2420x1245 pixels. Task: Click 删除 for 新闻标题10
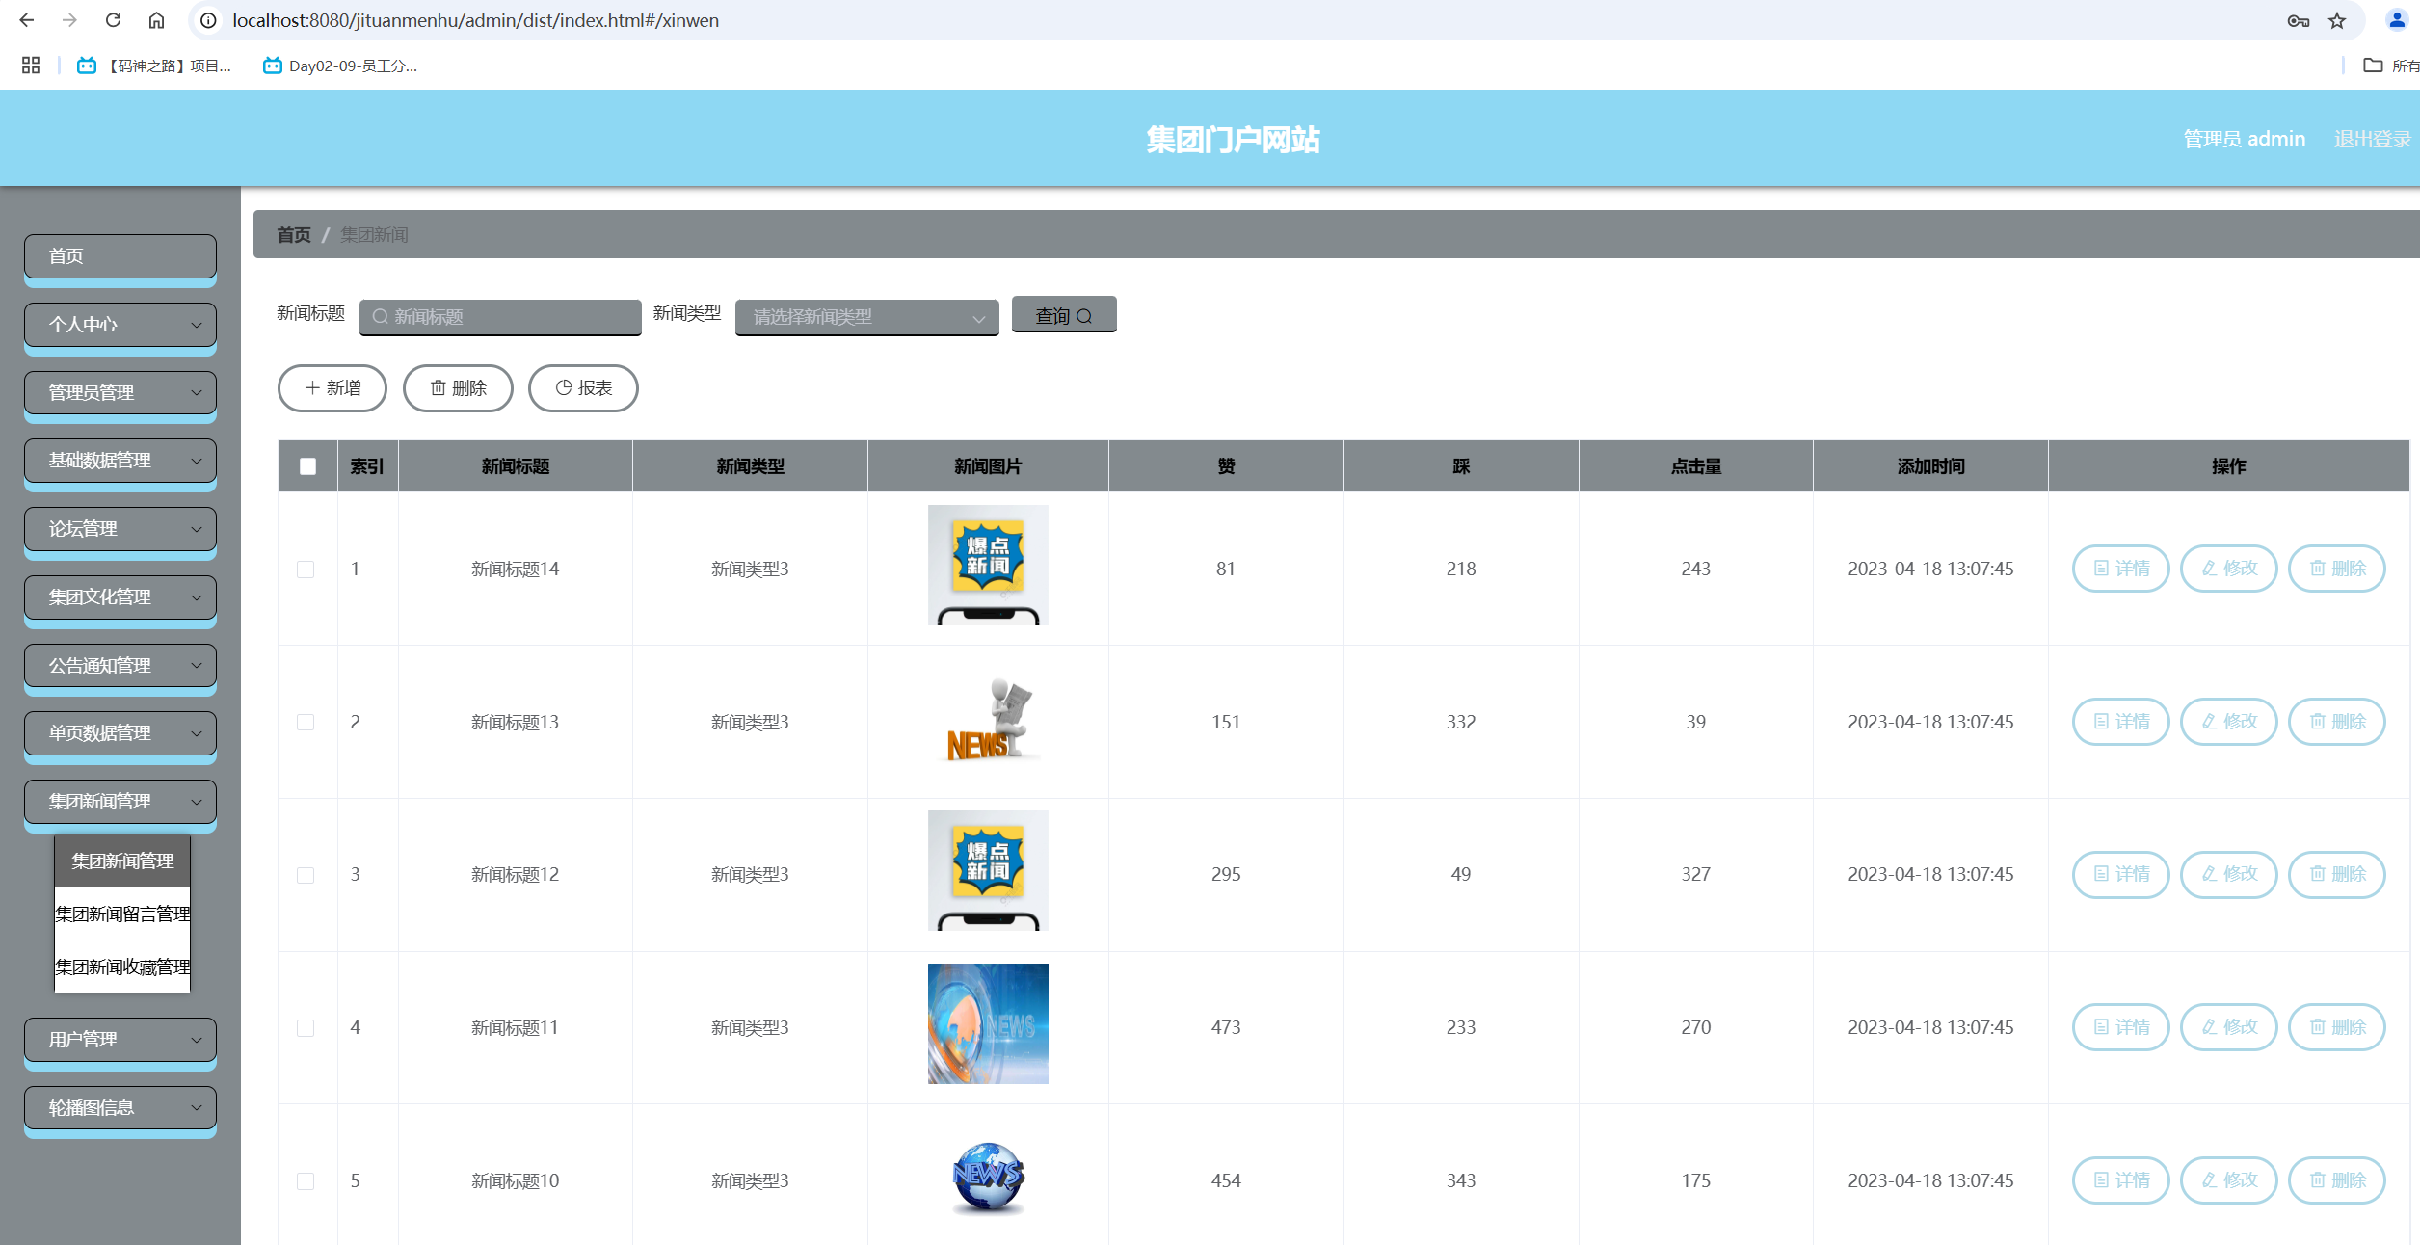click(2336, 1180)
